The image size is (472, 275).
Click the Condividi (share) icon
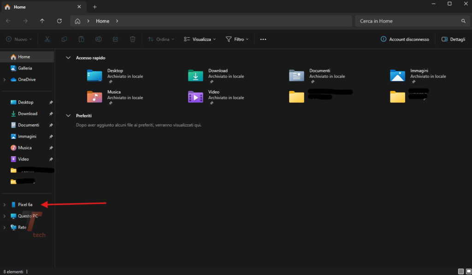point(115,39)
